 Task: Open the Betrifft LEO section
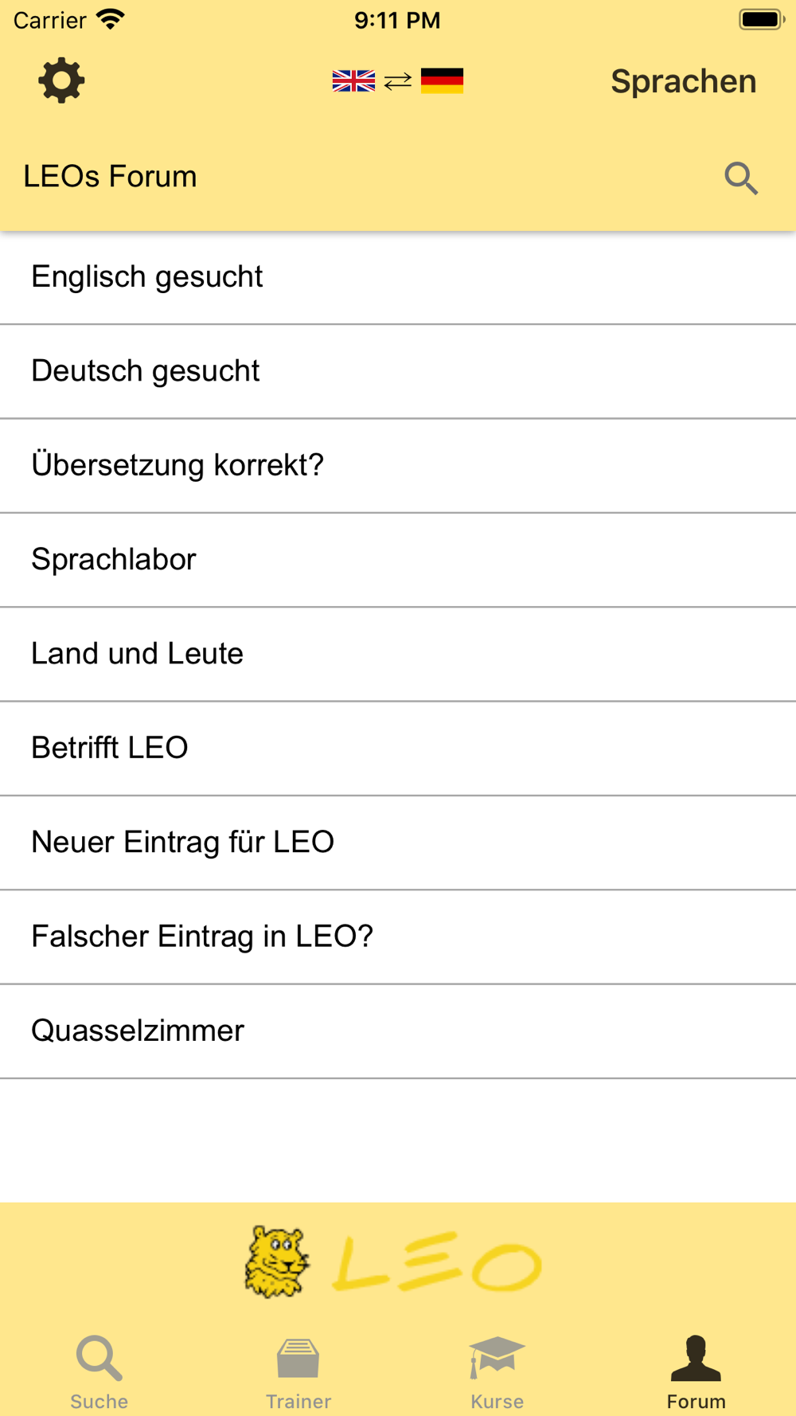pyautogui.click(x=398, y=748)
